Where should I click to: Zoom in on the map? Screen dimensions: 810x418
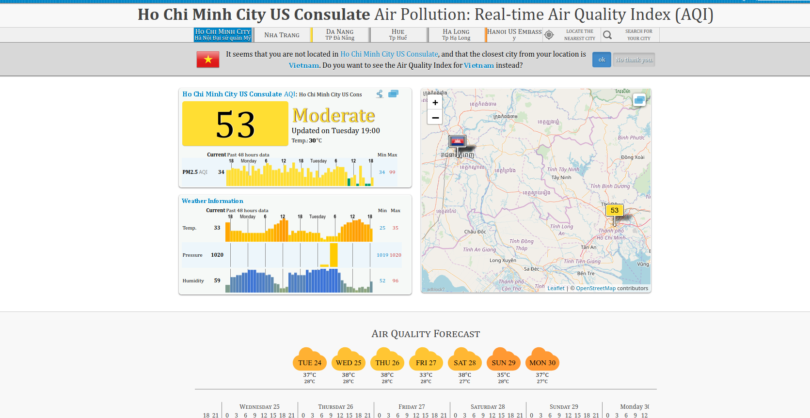[x=435, y=103]
